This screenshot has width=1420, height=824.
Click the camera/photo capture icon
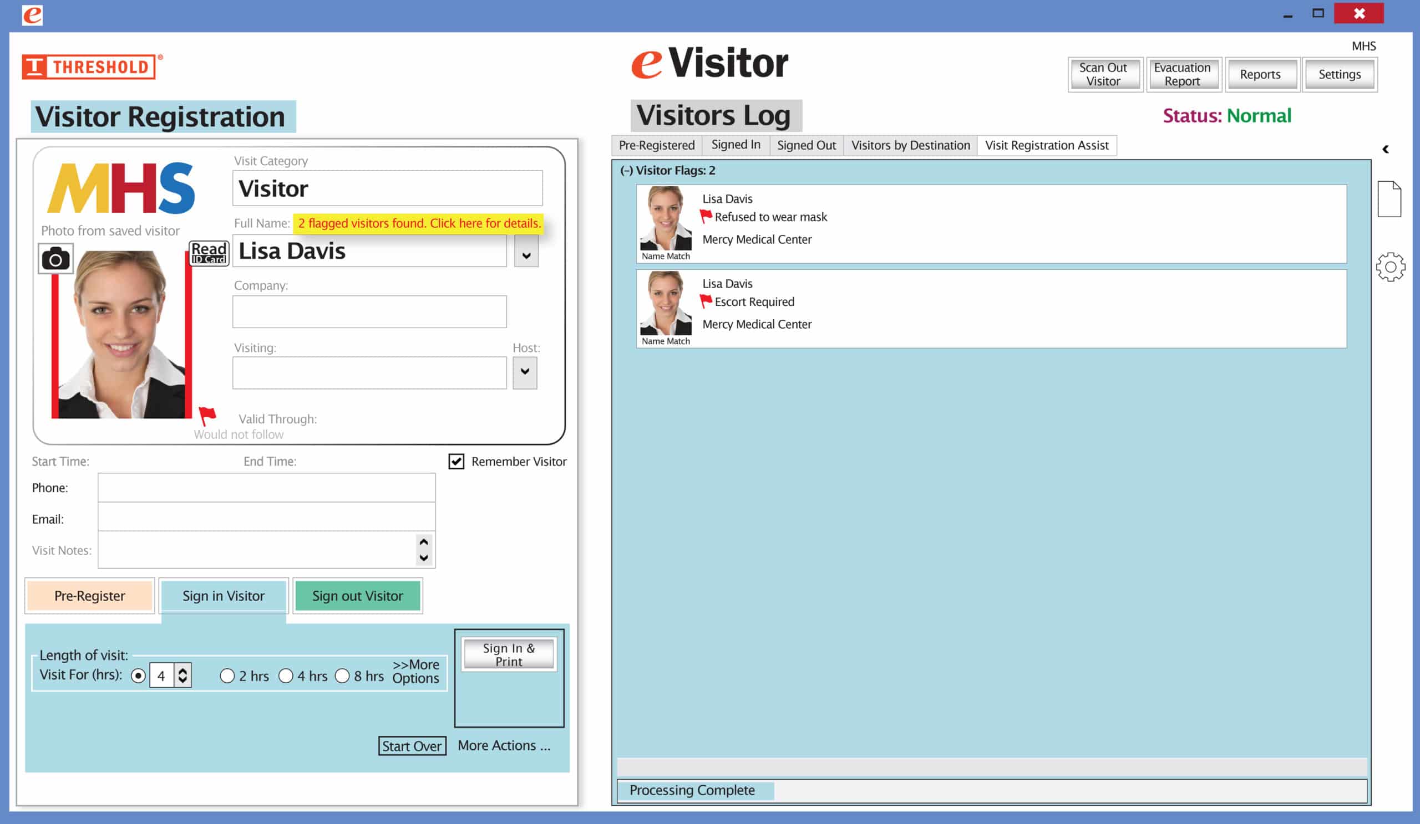pyautogui.click(x=54, y=259)
